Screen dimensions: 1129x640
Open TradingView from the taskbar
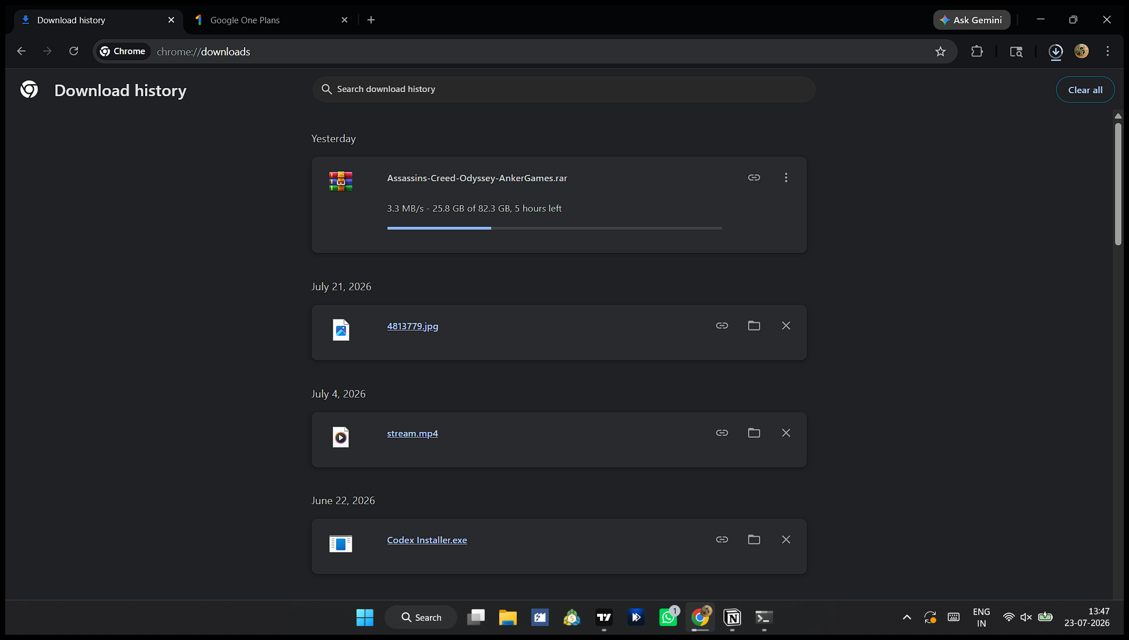604,617
